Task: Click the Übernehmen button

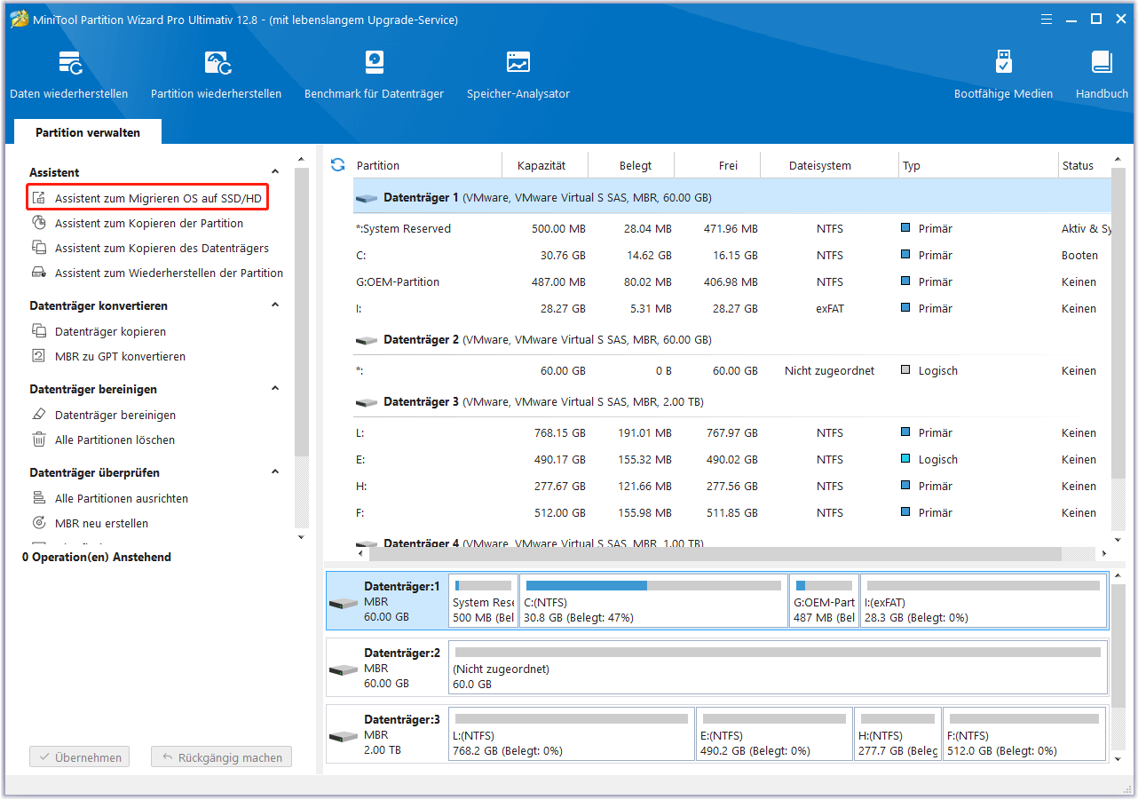Action: [x=79, y=757]
